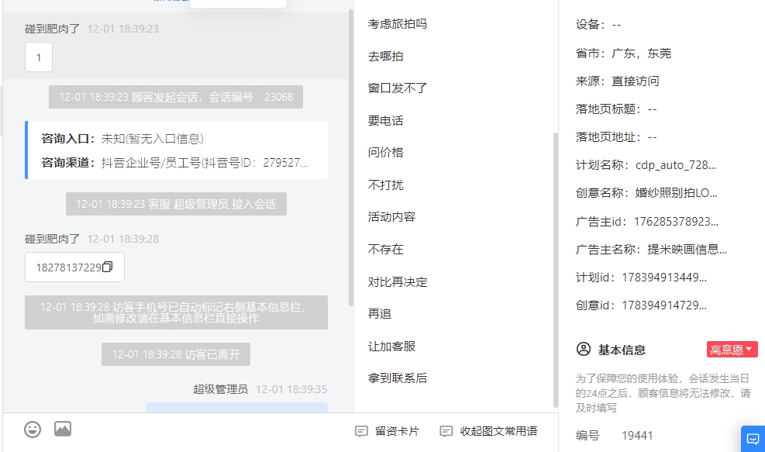Image resolution: width=765 pixels, height=452 pixels.
Task: Click the 留资卡片 button label
Action: 397,431
